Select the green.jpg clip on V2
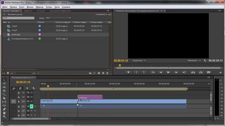 [x=90, y=97]
